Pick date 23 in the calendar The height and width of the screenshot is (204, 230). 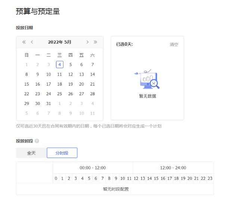pos(38,94)
